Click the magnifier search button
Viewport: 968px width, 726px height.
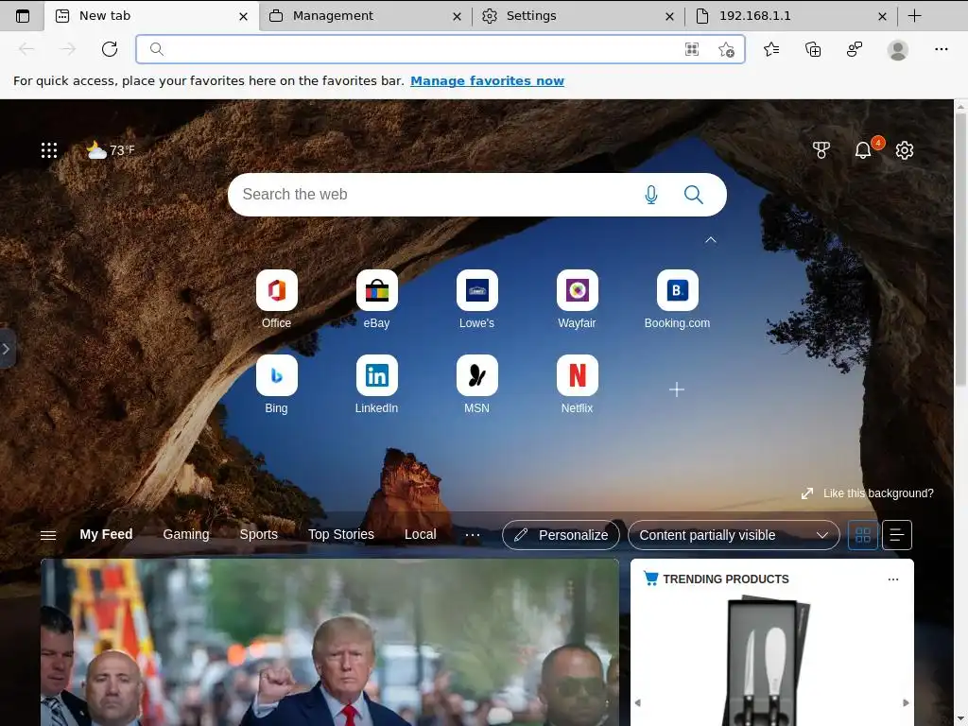point(693,195)
